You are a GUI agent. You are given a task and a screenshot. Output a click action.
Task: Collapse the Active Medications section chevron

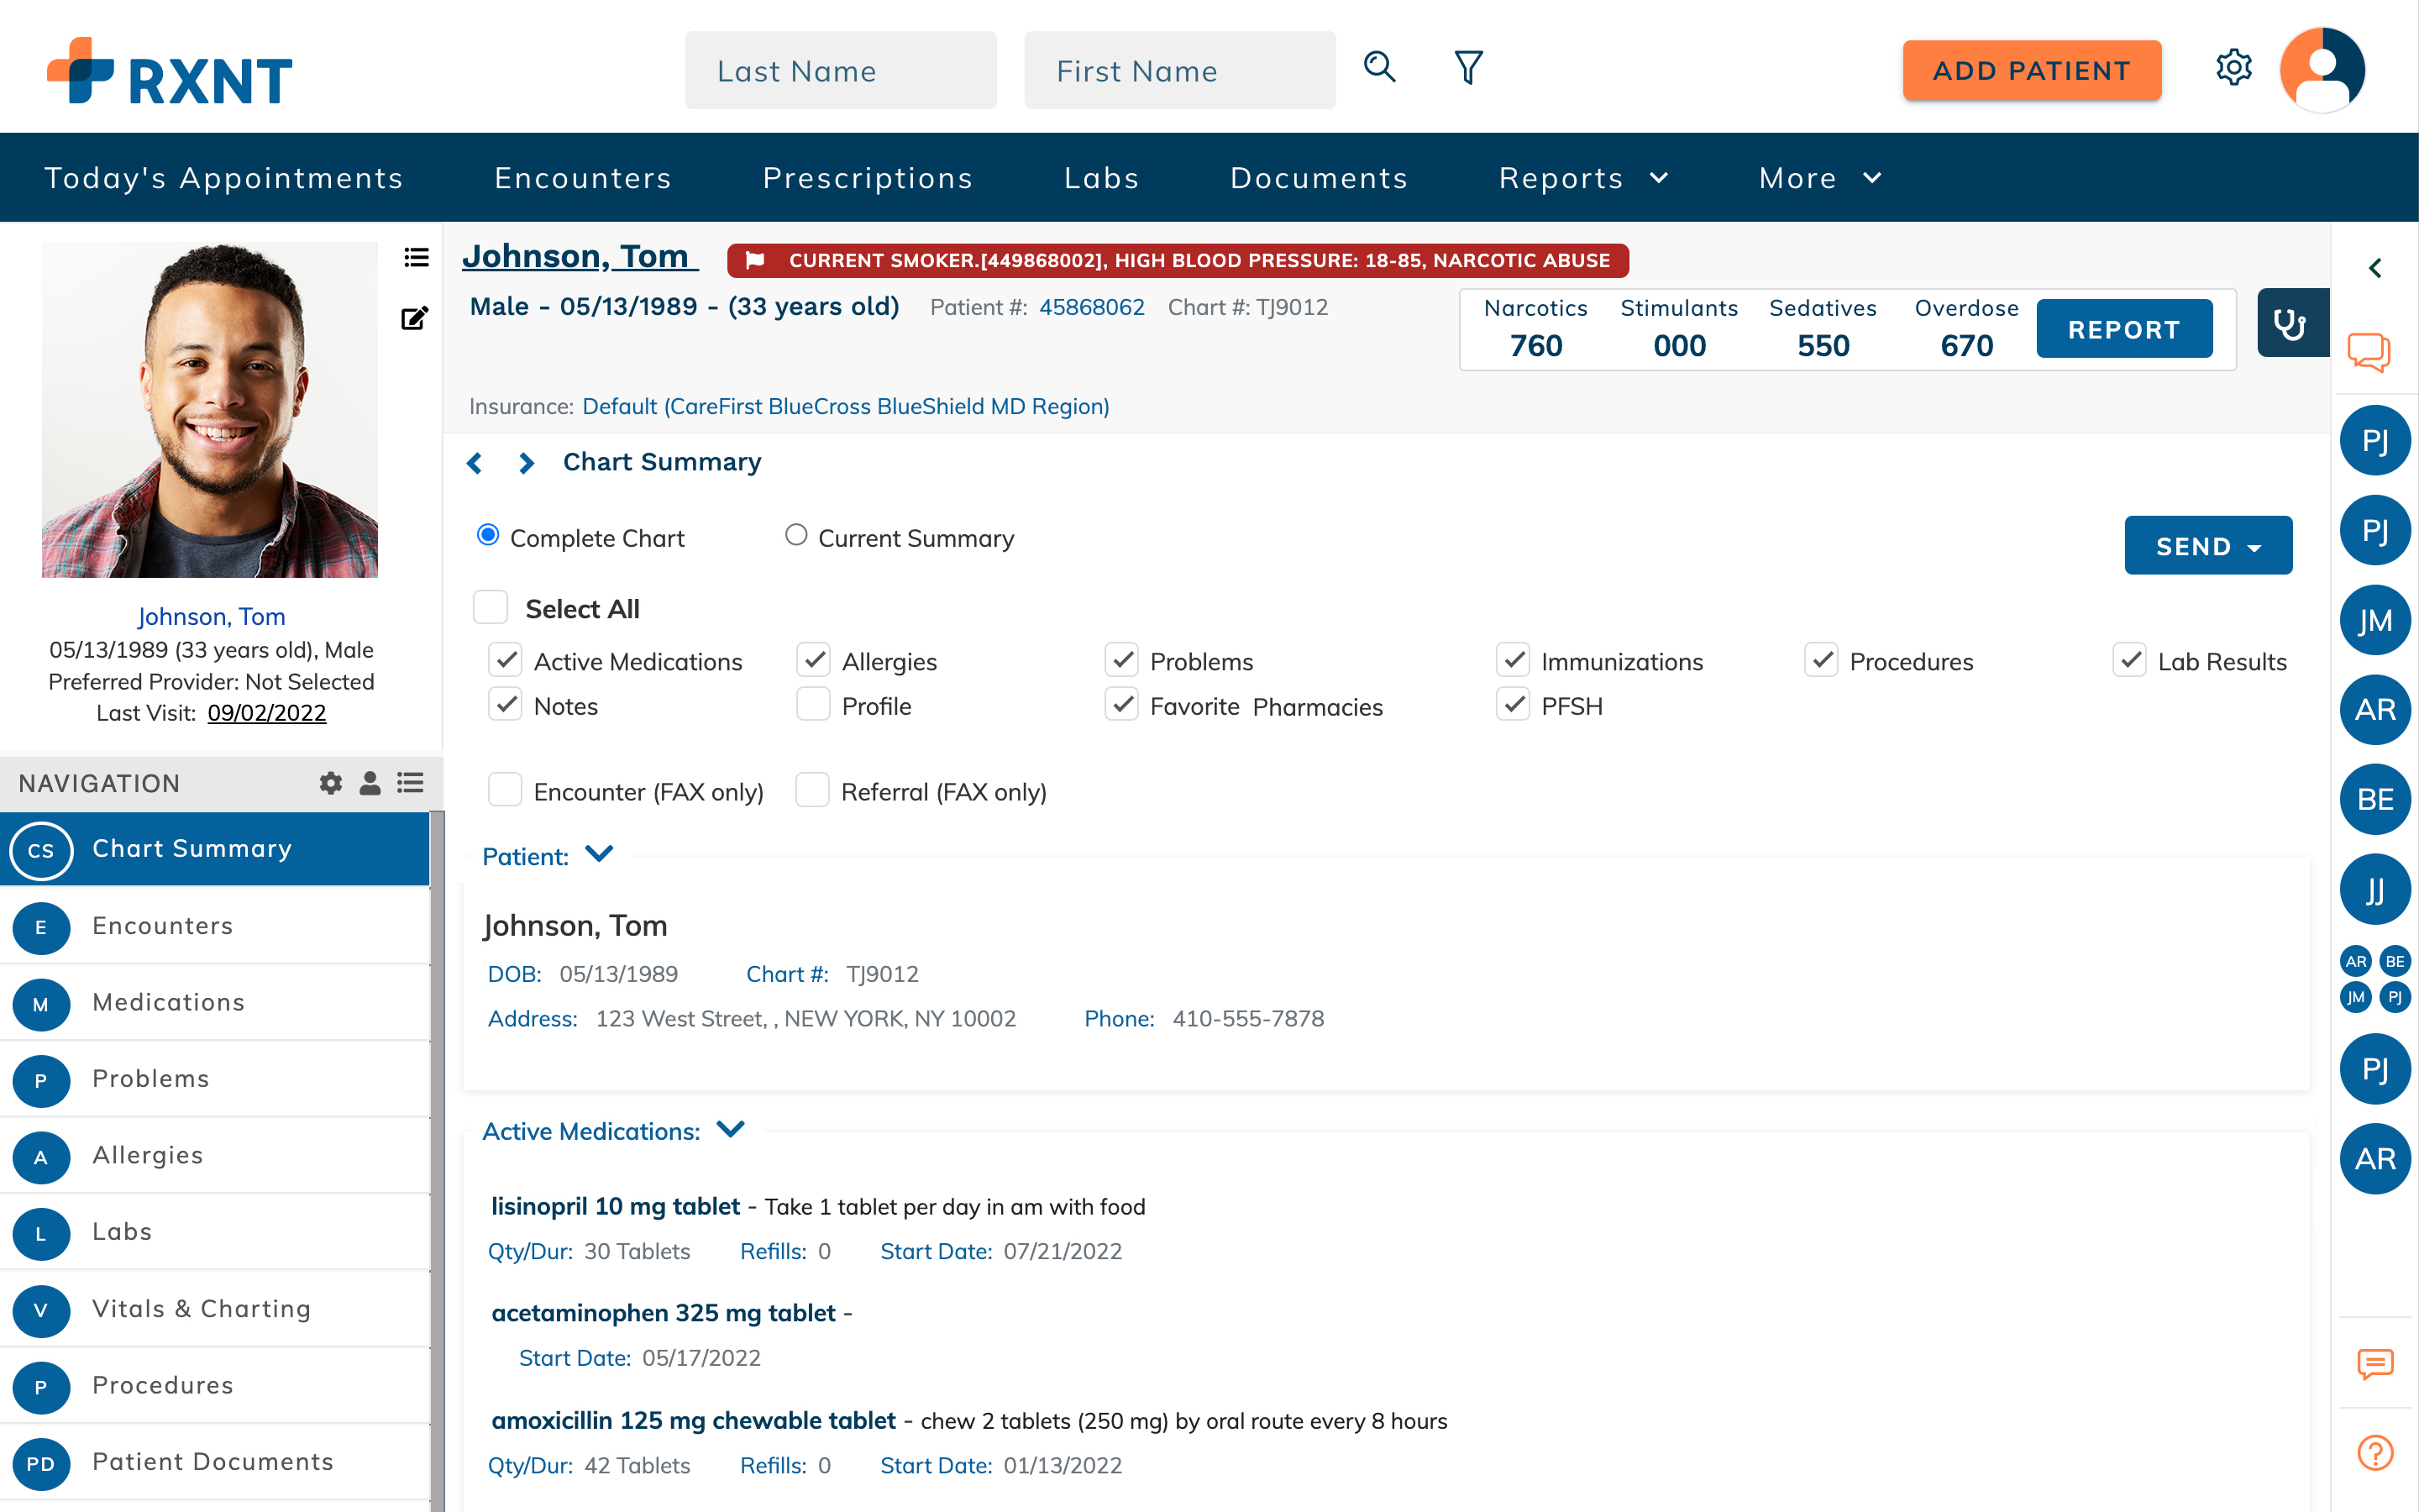coord(729,1129)
